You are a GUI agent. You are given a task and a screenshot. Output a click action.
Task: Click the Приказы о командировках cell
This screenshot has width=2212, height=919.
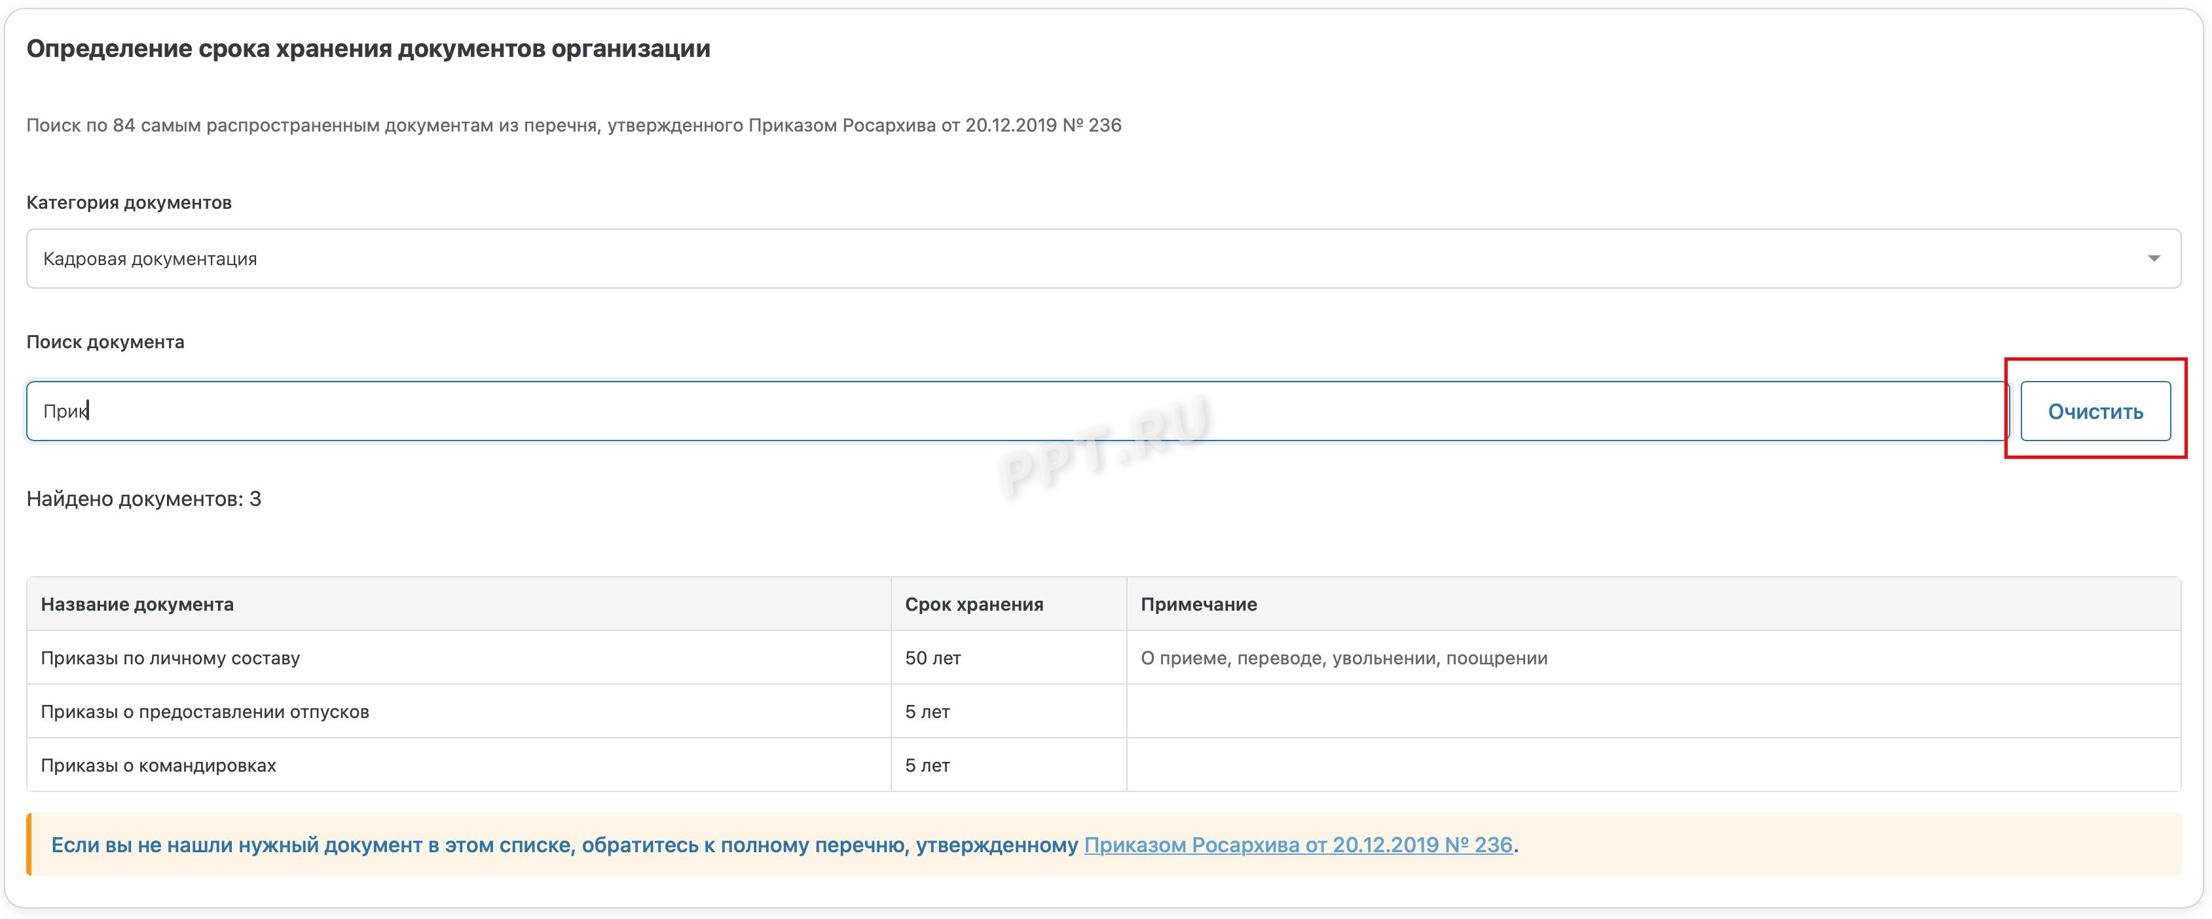458,765
